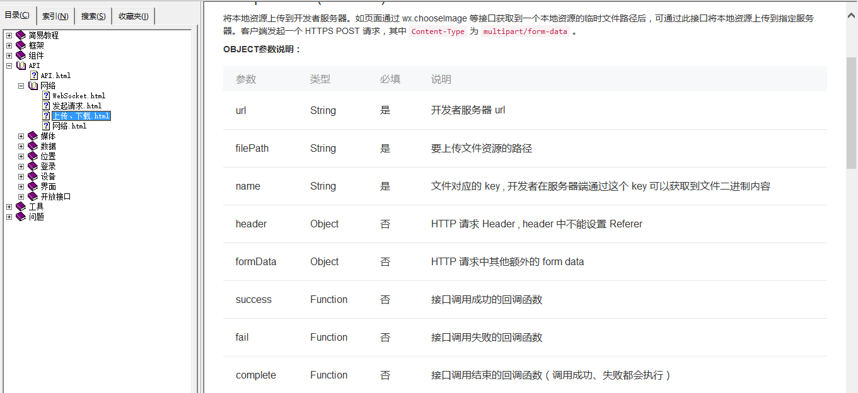The height and width of the screenshot is (393, 858).
Task: Click the 简易教程 book icon
Action: tap(21, 35)
